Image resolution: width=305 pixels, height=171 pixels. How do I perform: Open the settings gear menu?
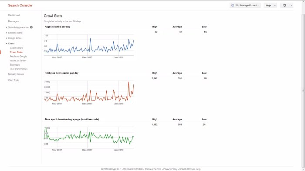click(287, 6)
